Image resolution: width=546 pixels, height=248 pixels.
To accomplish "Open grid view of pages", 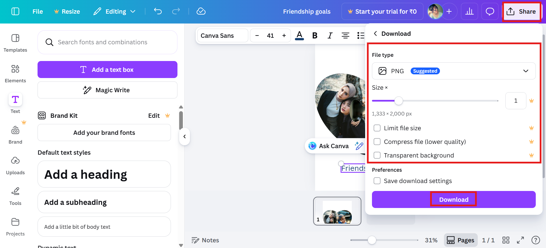I will coord(506,240).
